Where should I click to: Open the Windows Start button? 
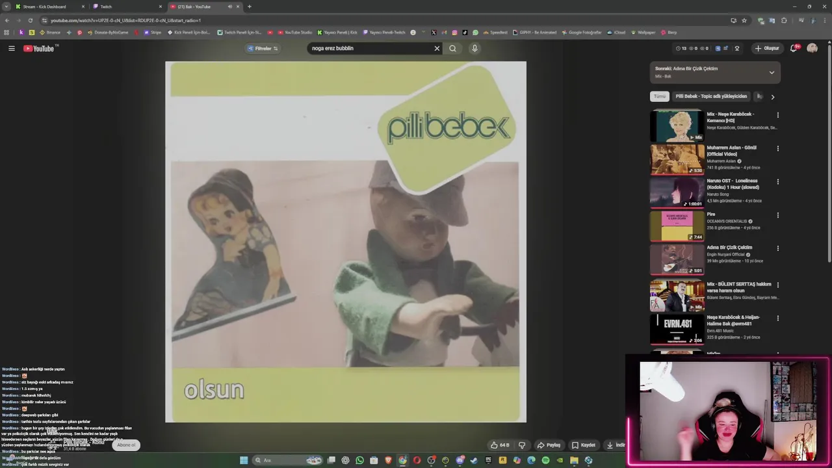point(244,460)
